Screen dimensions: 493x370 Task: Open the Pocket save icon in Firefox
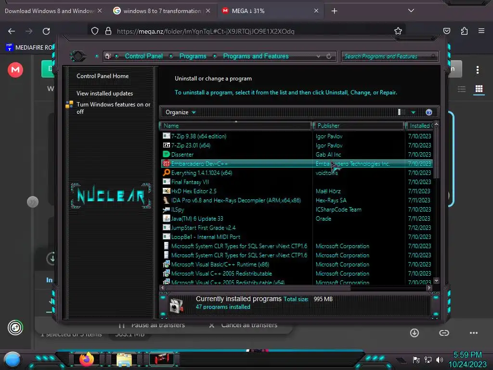click(446, 31)
